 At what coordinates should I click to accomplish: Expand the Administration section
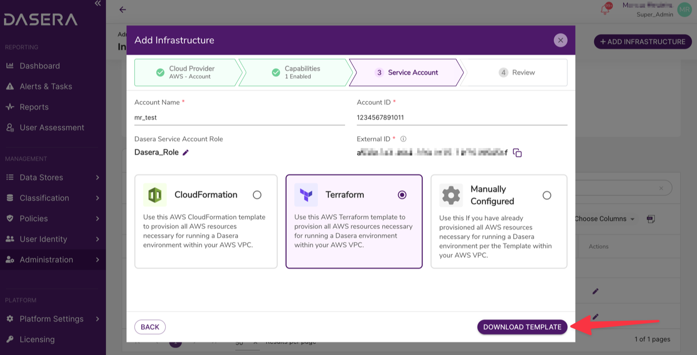[x=47, y=260]
